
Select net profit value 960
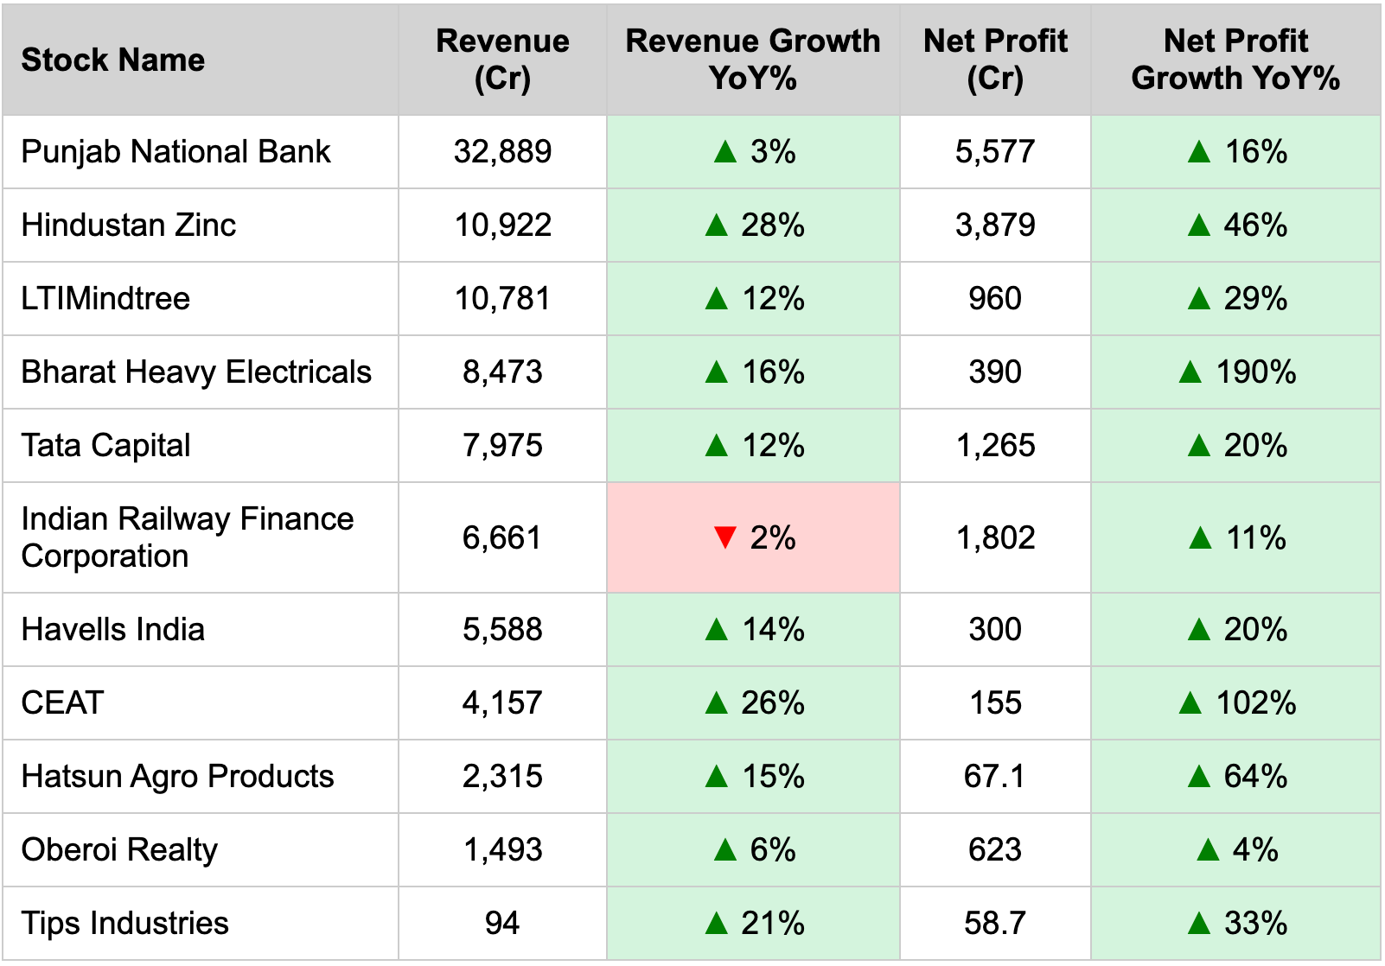click(x=995, y=299)
